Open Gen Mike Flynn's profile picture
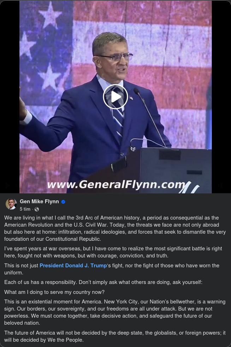The height and width of the screenshot is (347, 231). (x=11, y=204)
